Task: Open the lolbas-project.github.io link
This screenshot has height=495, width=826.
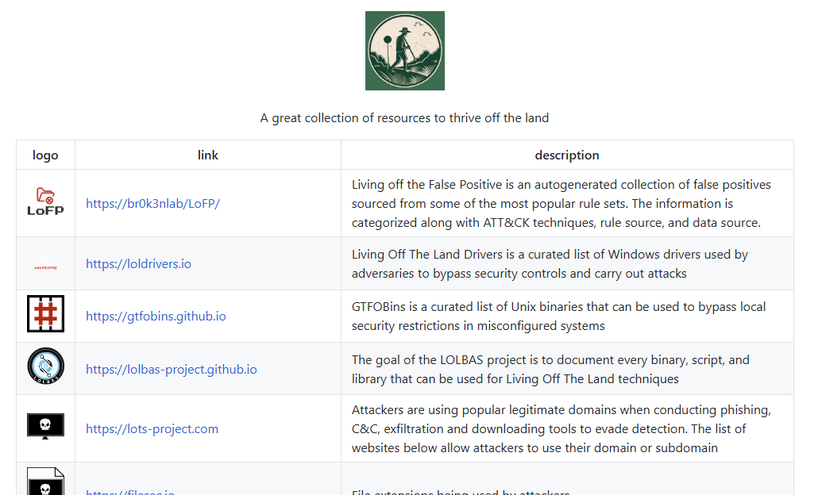Action: coord(171,369)
